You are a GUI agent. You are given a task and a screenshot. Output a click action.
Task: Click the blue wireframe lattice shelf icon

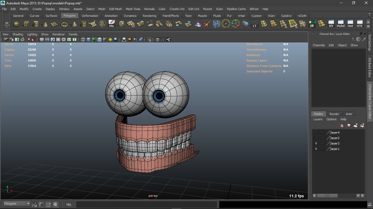[x=217, y=24]
